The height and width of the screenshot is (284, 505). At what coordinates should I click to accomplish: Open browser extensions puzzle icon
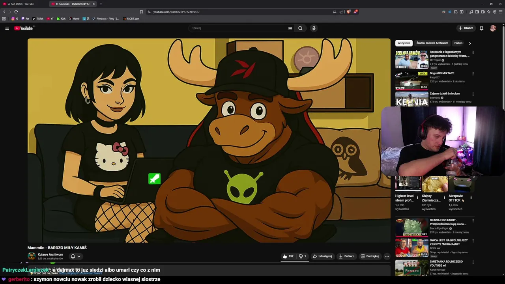coord(456,12)
